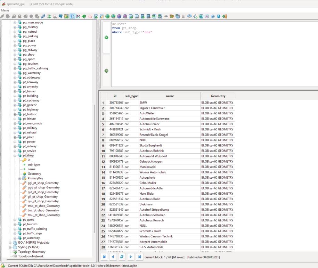Expand the pt_sport table node
The width and height of the screenshot is (318, 268).
click(15, 220)
